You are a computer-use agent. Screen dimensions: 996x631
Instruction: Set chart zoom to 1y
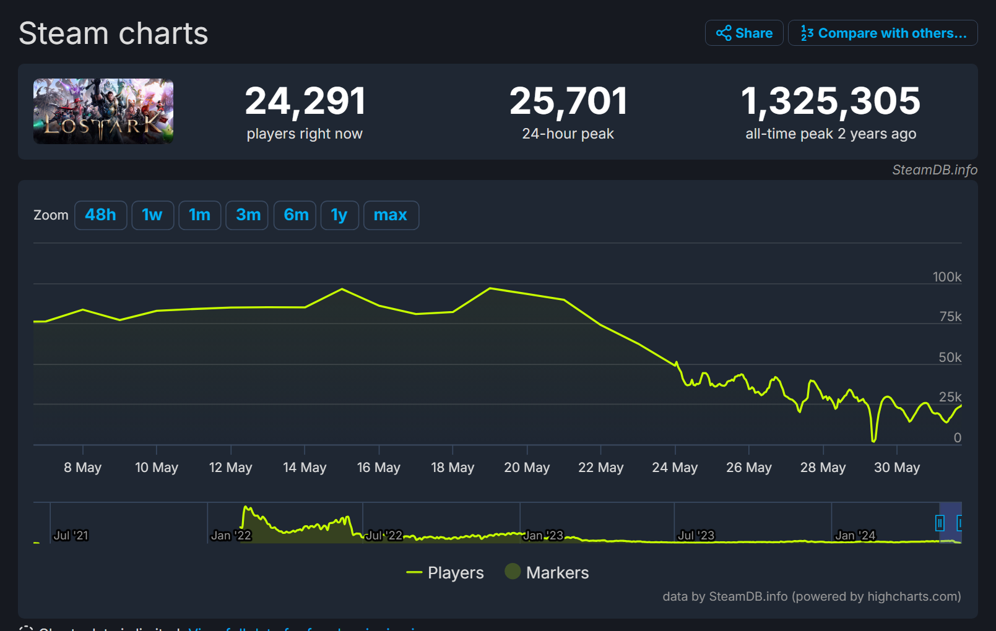340,215
